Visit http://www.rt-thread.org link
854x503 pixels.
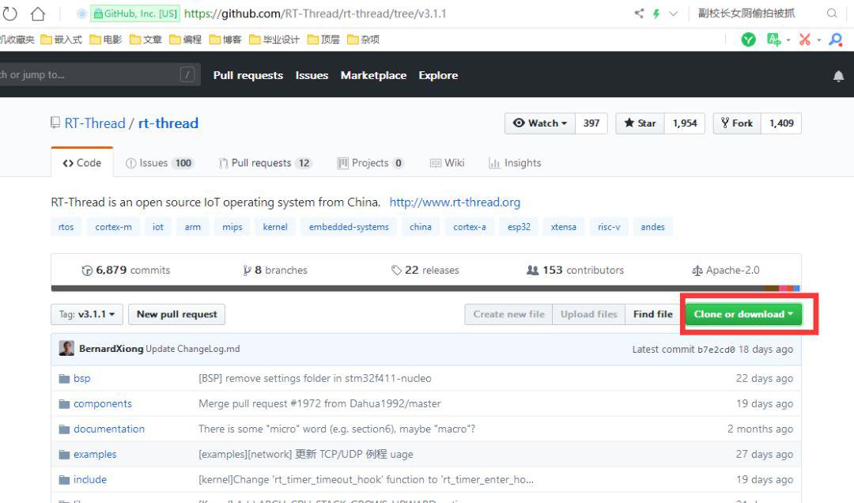click(455, 202)
